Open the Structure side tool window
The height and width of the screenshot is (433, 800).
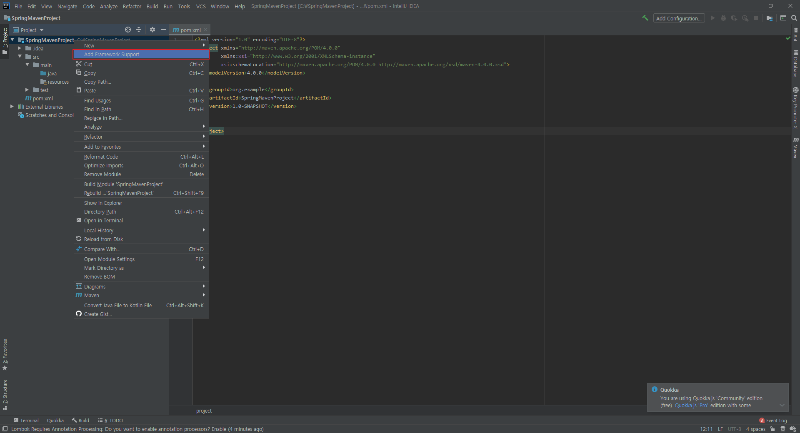click(5, 395)
